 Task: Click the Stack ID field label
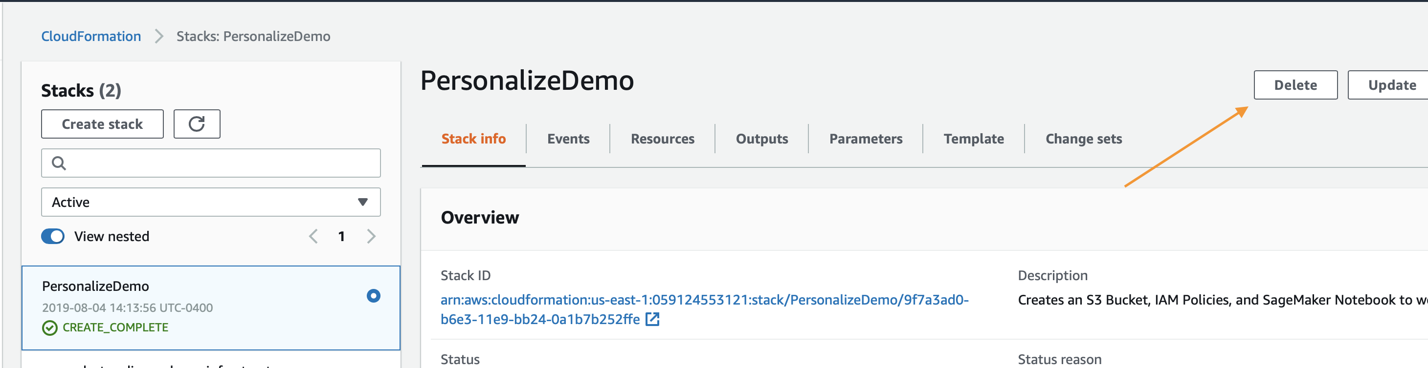[465, 276]
